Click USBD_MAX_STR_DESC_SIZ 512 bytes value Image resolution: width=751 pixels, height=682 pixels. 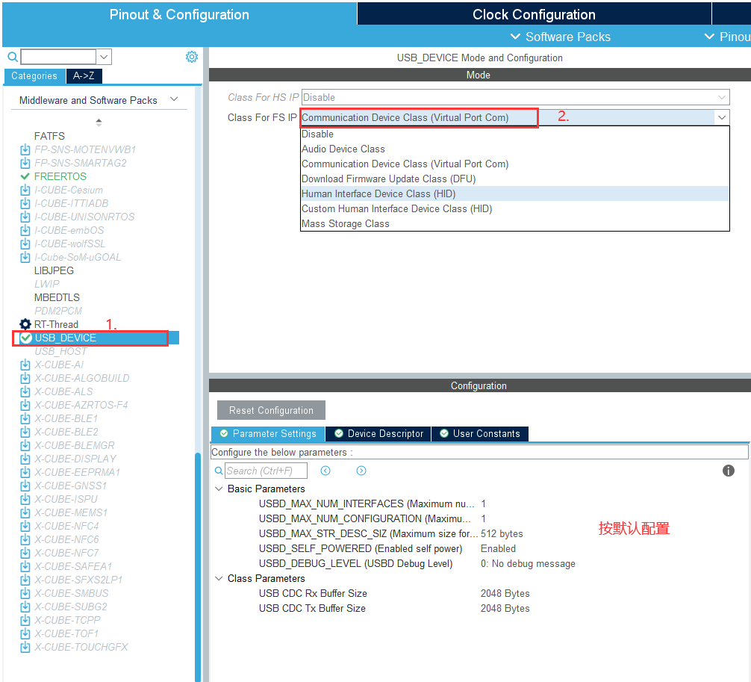click(x=502, y=533)
